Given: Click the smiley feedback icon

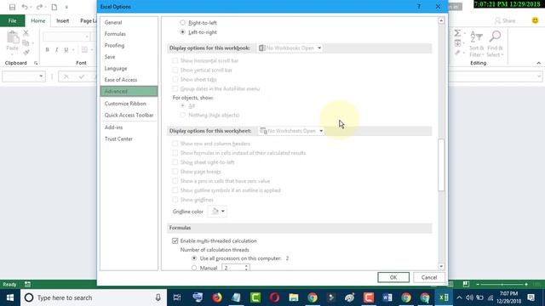Looking at the screenshot, I should pyautogui.click(x=535, y=20).
